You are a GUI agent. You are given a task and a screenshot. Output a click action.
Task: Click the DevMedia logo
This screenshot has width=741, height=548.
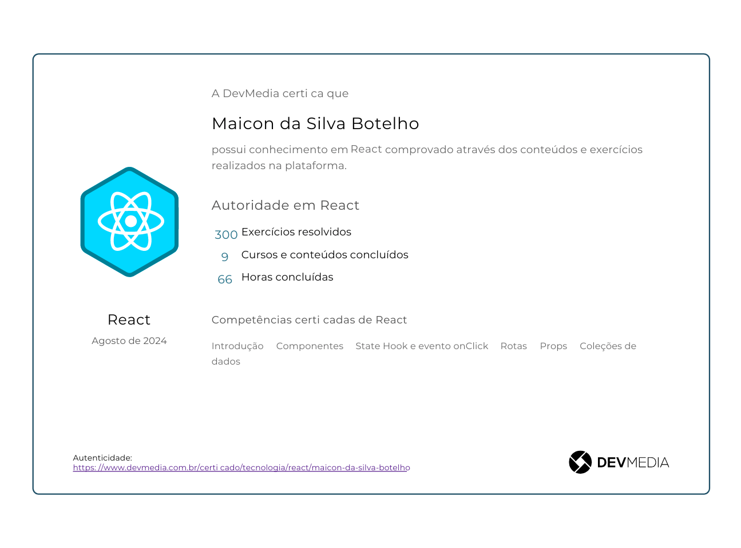click(619, 462)
